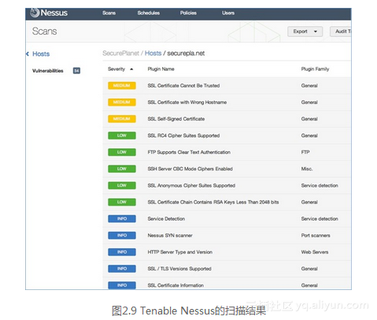Open the Scans menu
This screenshot has width=377, height=320.
(109, 13)
